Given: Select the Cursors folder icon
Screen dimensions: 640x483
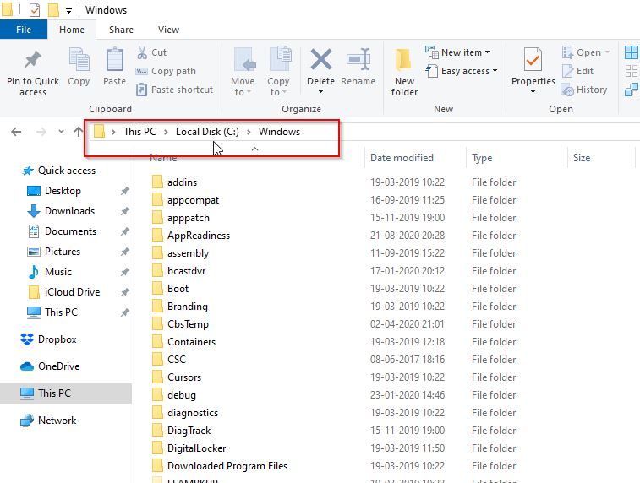Looking at the screenshot, I should (157, 377).
